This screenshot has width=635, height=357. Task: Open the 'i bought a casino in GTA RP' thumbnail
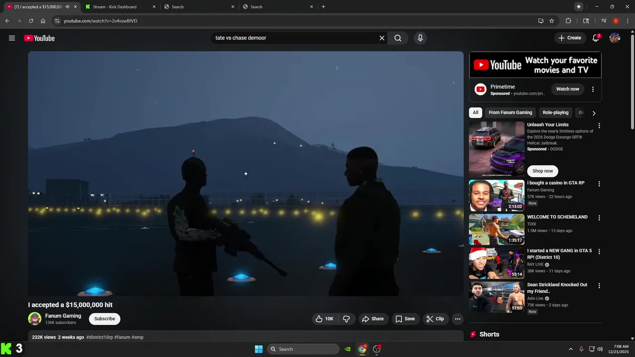[x=497, y=195]
